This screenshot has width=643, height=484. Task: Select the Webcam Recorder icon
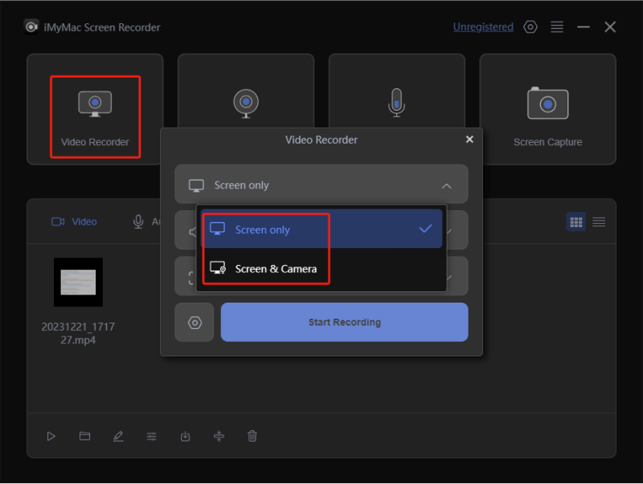[x=245, y=104]
